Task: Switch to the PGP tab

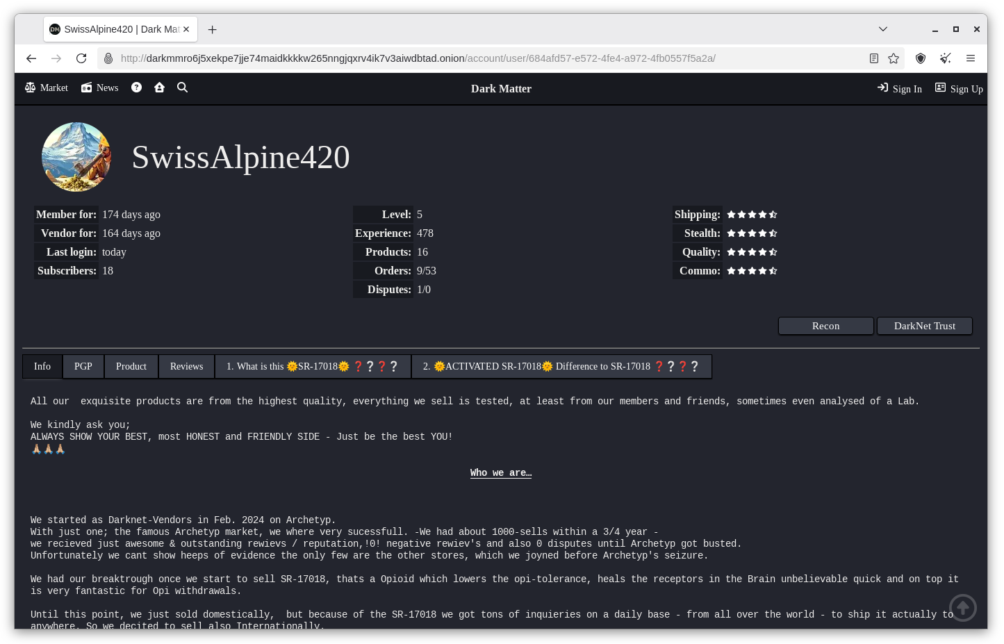Action: (x=83, y=366)
